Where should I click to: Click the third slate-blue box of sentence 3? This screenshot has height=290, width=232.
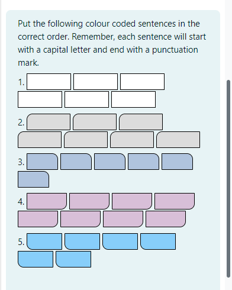109,162
